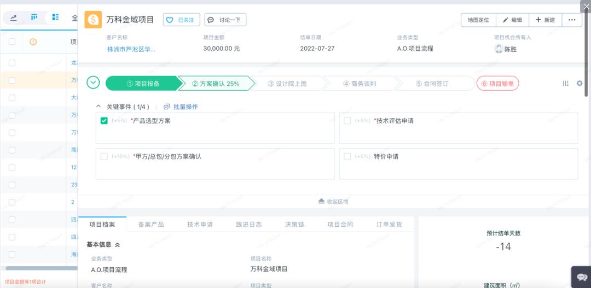This screenshot has width=591, height=288.
Task: Open customer link 株洲市芦淞区华...
Action: (x=131, y=49)
